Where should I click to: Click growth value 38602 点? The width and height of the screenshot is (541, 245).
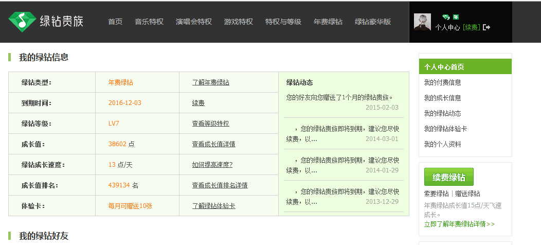click(x=121, y=144)
